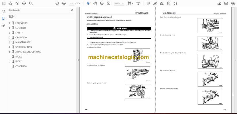Toggle the Bookmarks panel icon
Viewport: 237px width, 114px height.
3,19
